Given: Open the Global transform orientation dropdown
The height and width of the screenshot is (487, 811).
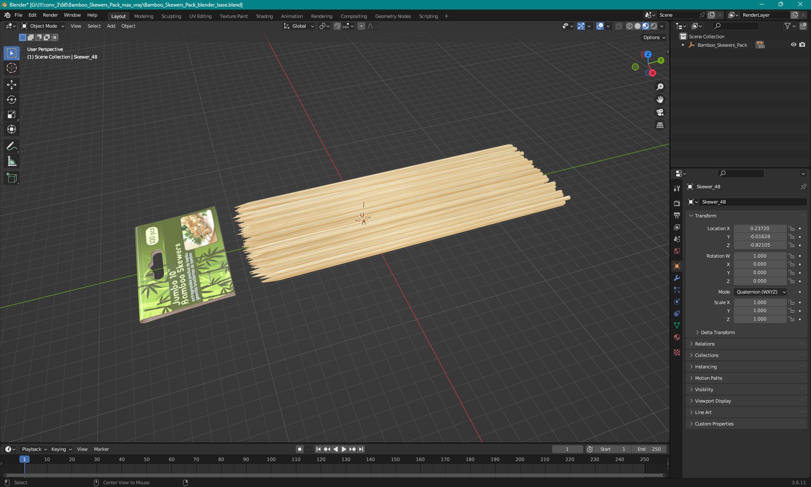Looking at the screenshot, I should pos(299,26).
